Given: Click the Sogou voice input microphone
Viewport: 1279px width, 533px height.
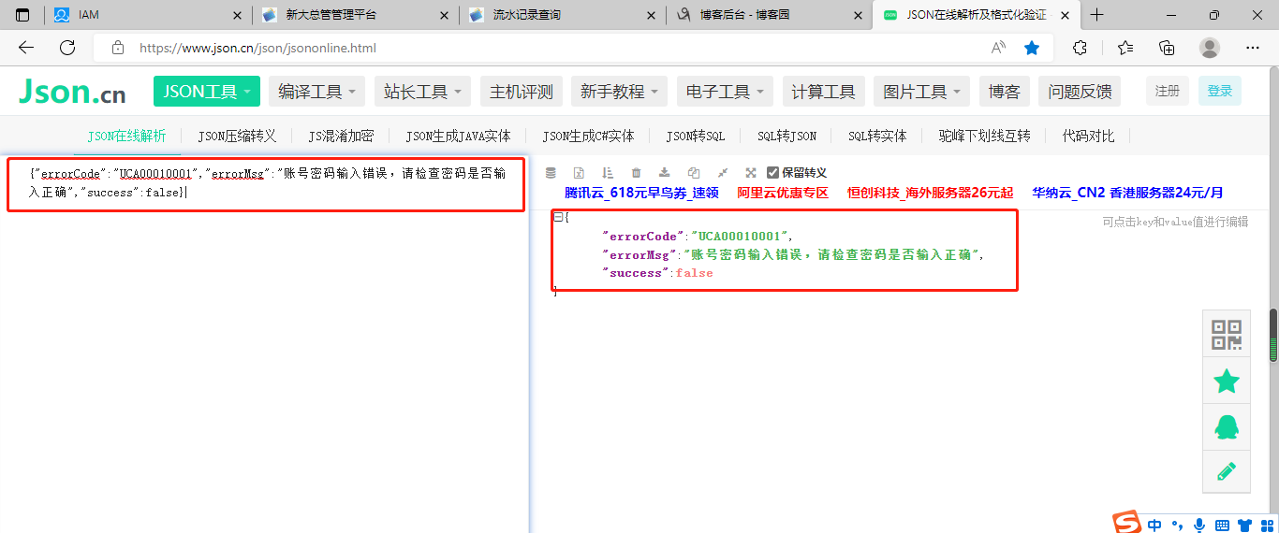Looking at the screenshot, I should tap(1199, 525).
